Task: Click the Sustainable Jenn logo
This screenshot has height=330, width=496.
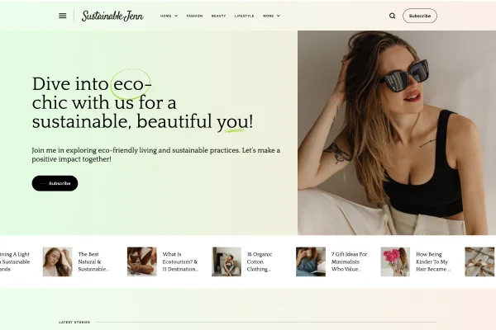Action: (x=112, y=16)
